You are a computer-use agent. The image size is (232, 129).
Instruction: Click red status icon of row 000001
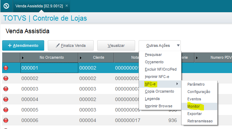6,68
